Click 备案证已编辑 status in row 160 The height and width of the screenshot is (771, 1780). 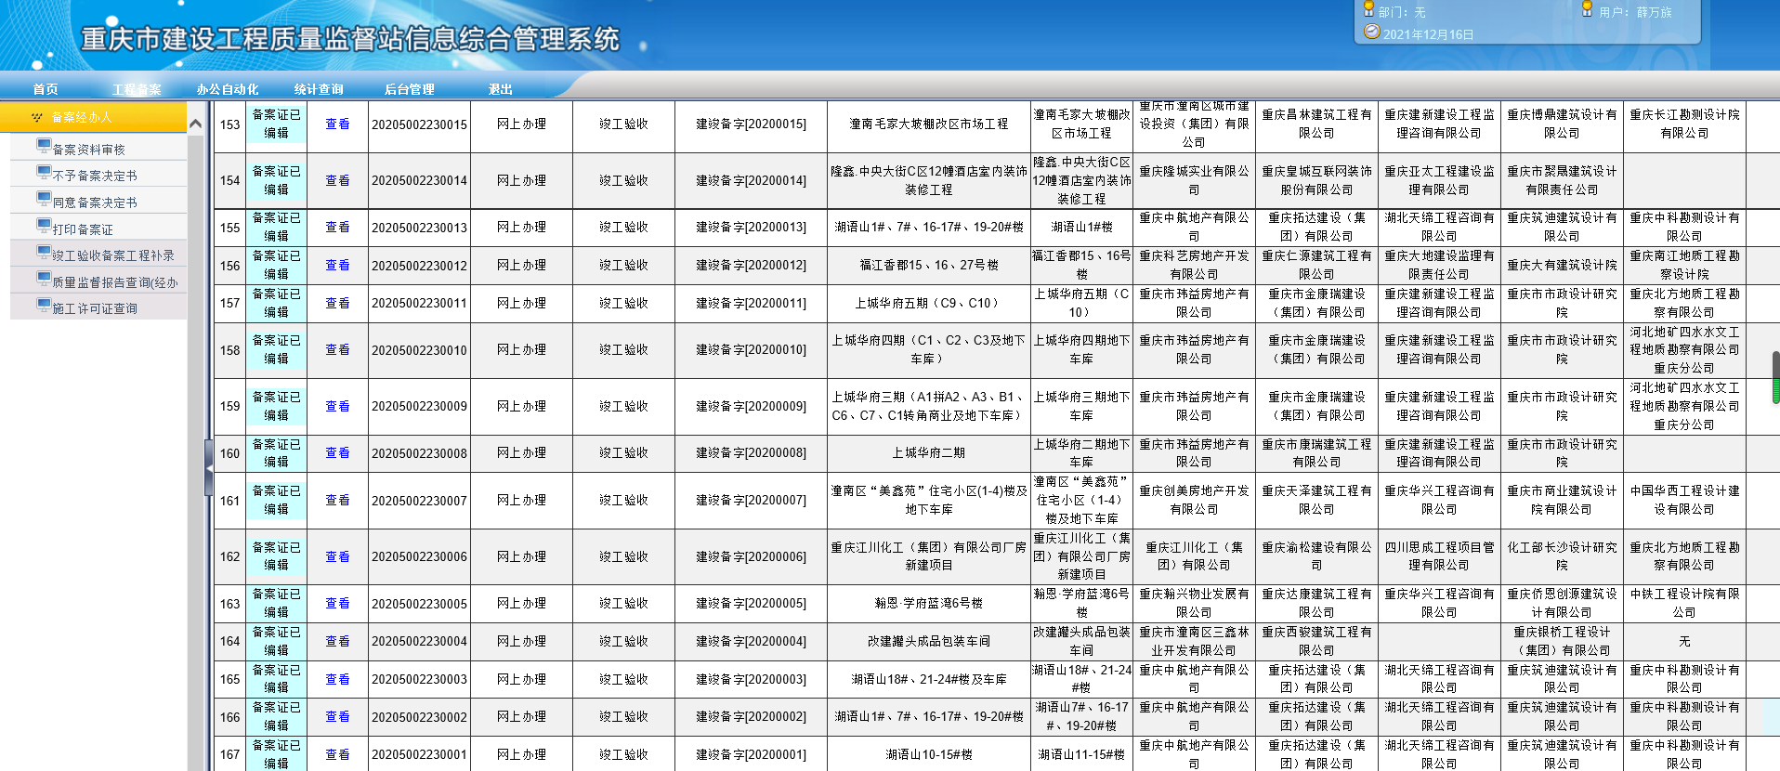pyautogui.click(x=276, y=452)
